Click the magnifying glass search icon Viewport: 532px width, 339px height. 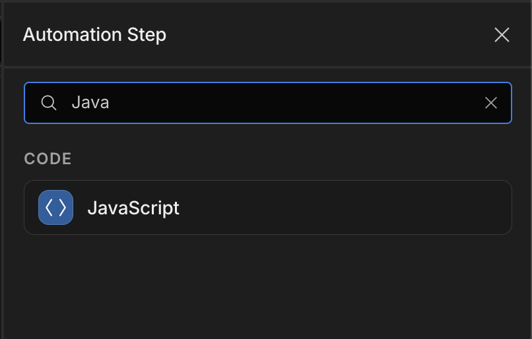pos(49,103)
